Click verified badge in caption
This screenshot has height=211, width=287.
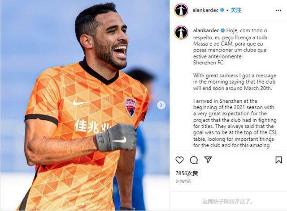click(x=223, y=30)
